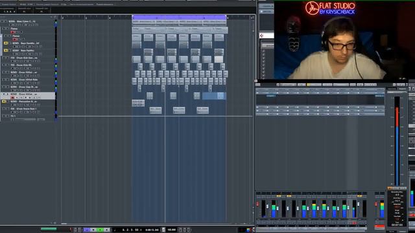Click the red clip indicator under master channel
415x233 pixels.
click(x=379, y=227)
